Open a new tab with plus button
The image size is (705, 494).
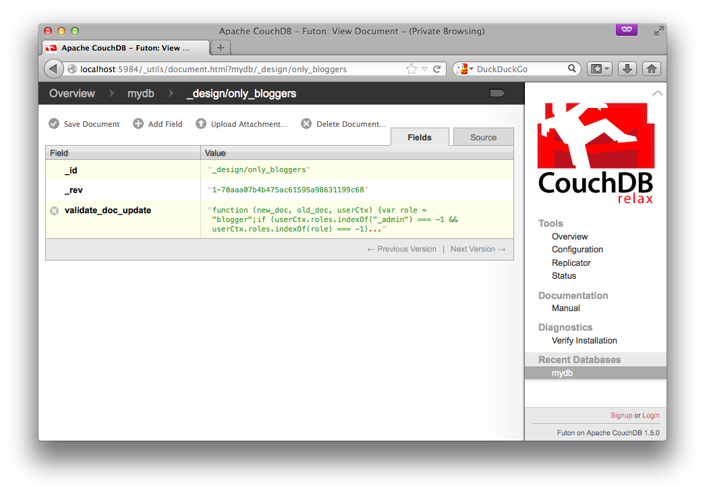click(x=221, y=48)
